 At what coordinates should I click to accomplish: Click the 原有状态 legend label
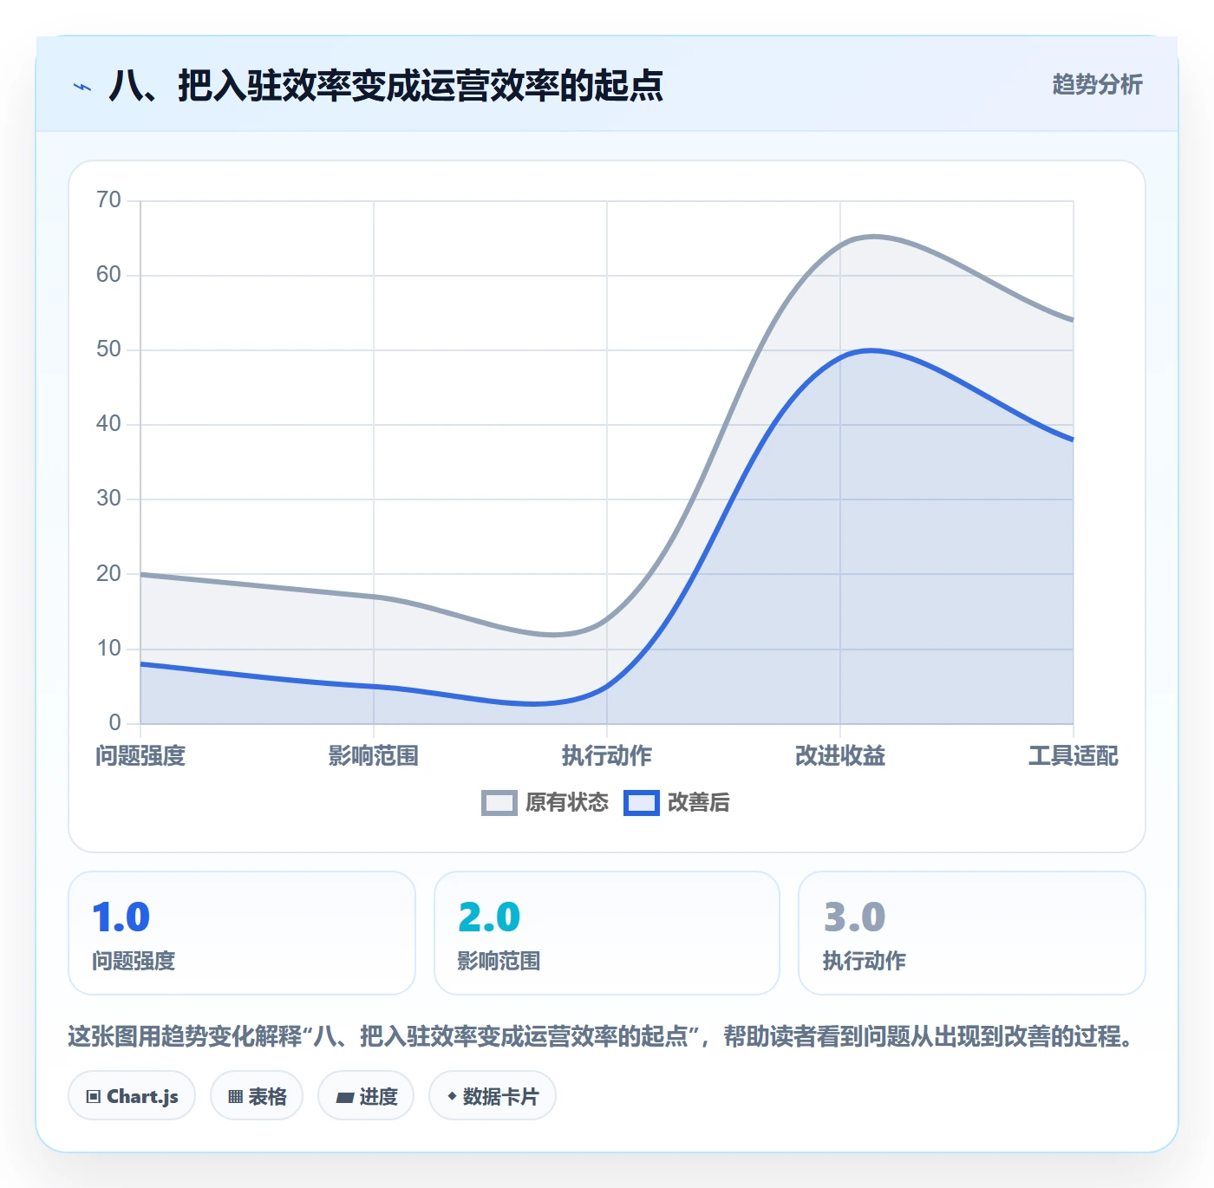tap(567, 803)
